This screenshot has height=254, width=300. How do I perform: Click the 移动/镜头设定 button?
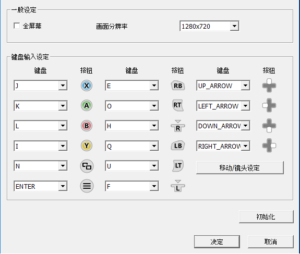point(240,168)
